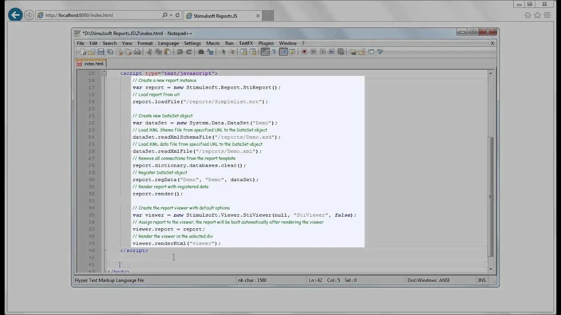The width and height of the screenshot is (561, 315).
Task: Click the Replace toolbar icon
Action: click(210, 52)
